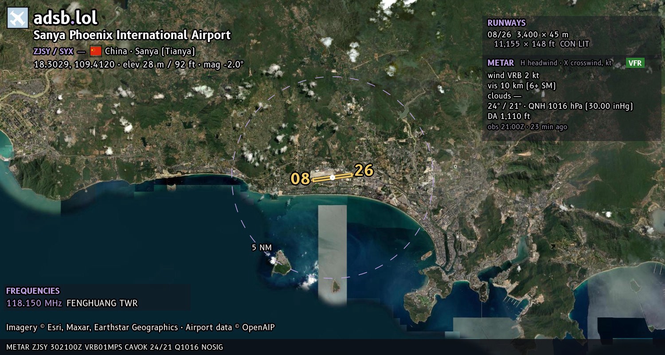665x355 pixels.
Task: Click the runway 08 label
Action: click(x=300, y=178)
